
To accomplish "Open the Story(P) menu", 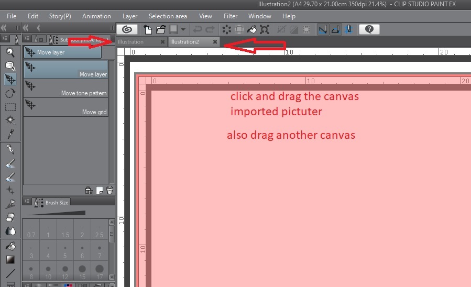I will click(x=60, y=16).
